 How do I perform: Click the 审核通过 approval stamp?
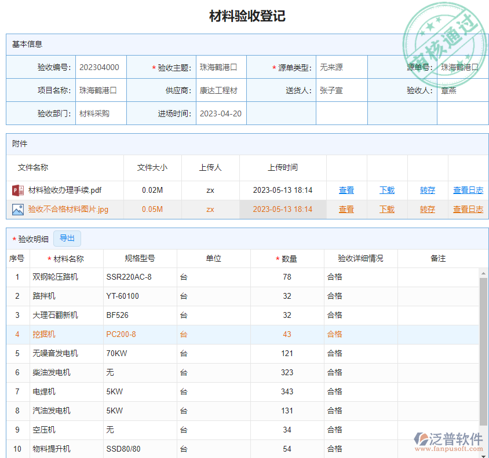446,32
